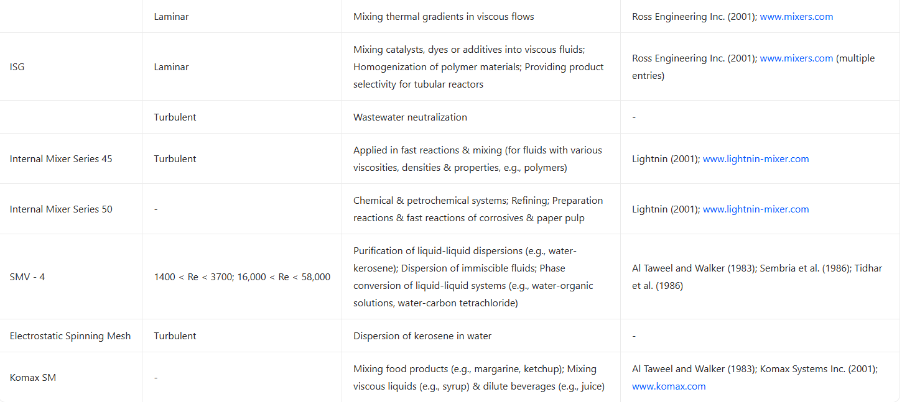
Task: Select the Internal Mixer Series 45 cell
Action: (61, 159)
